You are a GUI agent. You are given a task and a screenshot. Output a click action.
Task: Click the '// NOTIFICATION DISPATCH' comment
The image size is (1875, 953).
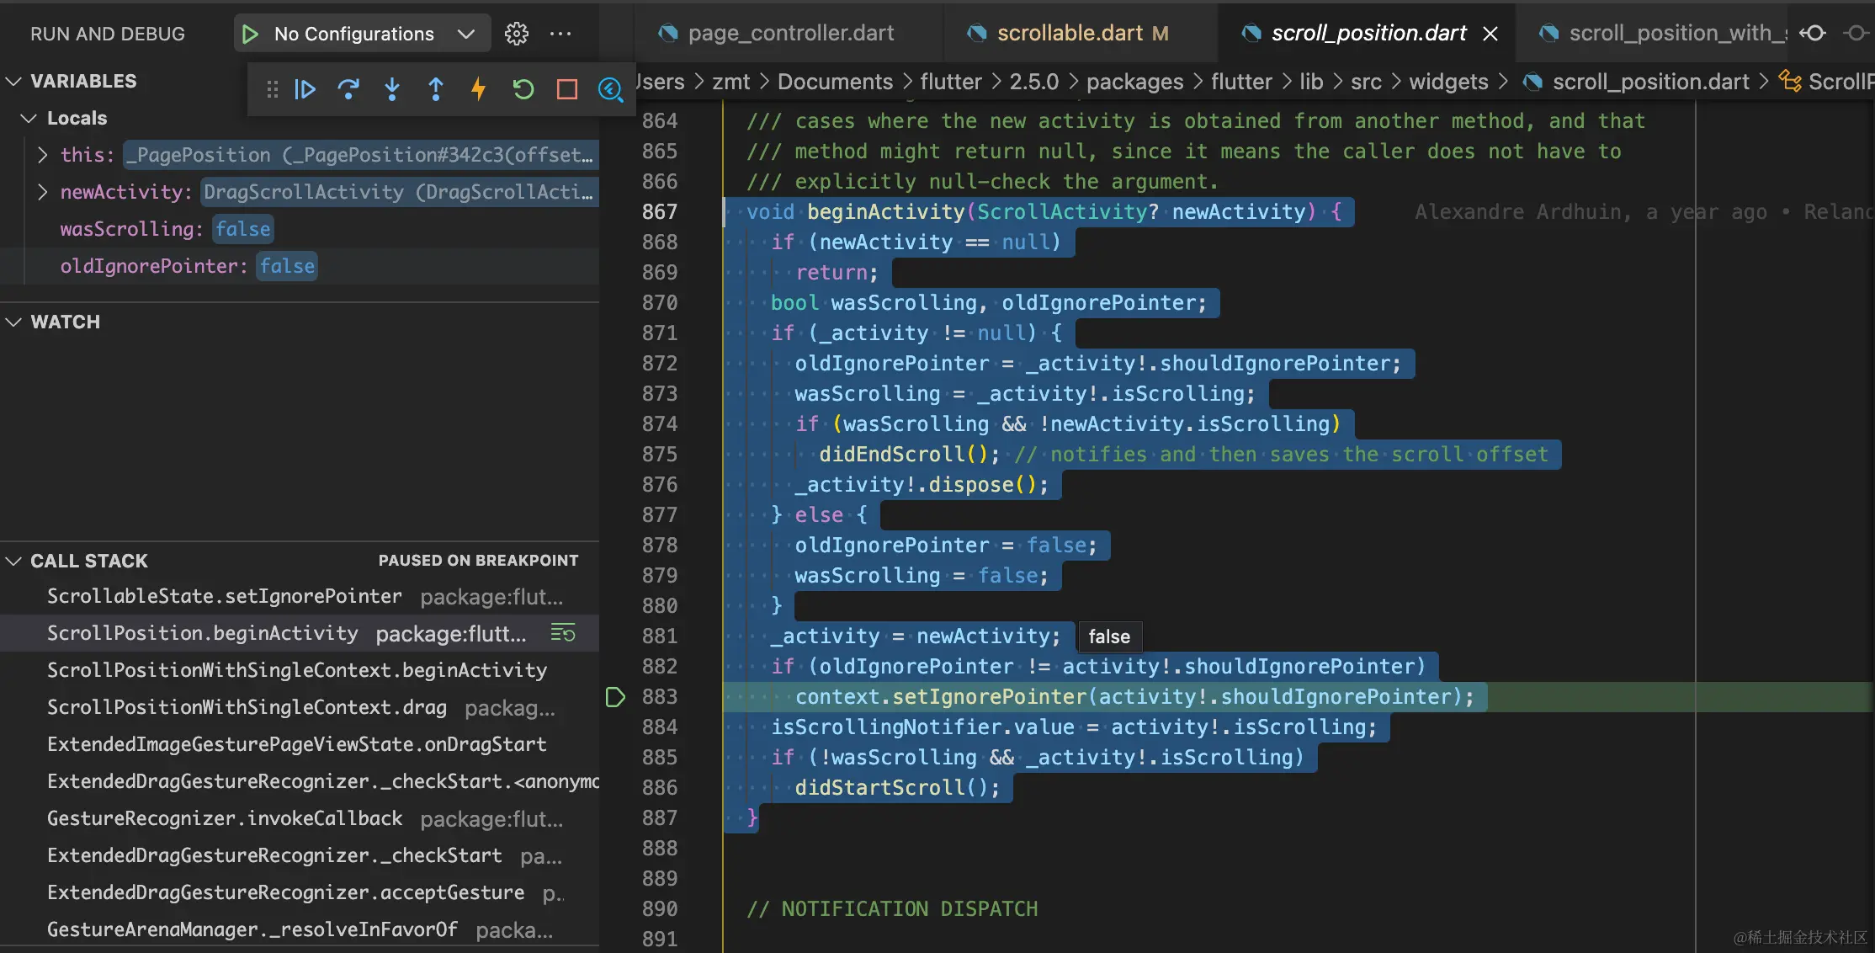[892, 909]
